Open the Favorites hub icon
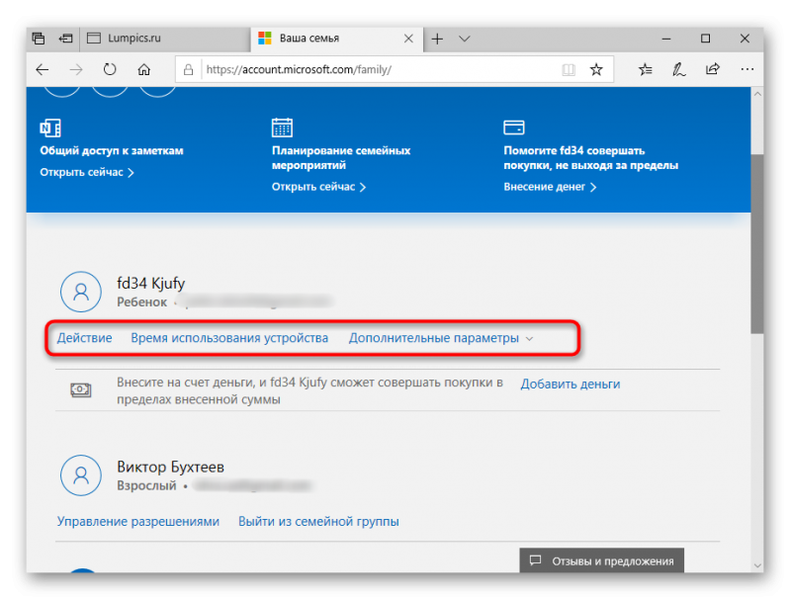 (x=646, y=69)
